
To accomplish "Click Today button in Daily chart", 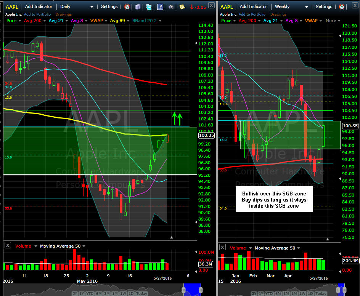I will (141, 293).
